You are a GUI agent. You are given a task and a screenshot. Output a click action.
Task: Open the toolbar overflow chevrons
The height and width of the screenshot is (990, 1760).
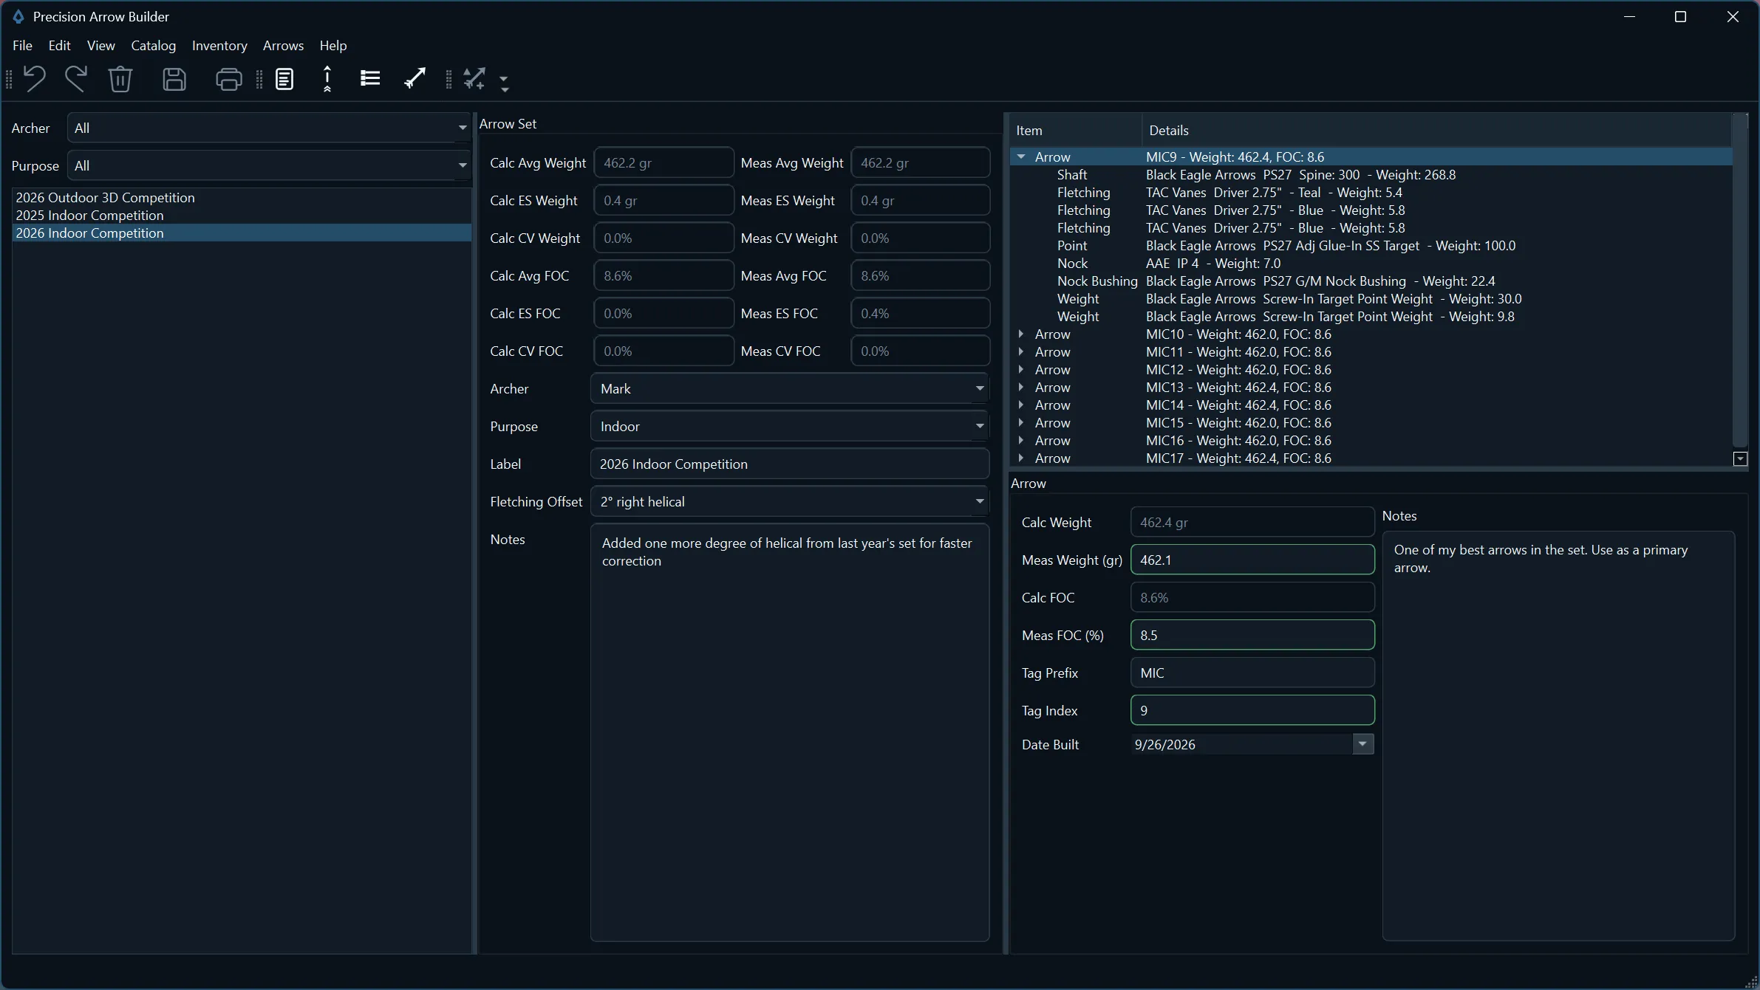(x=505, y=83)
